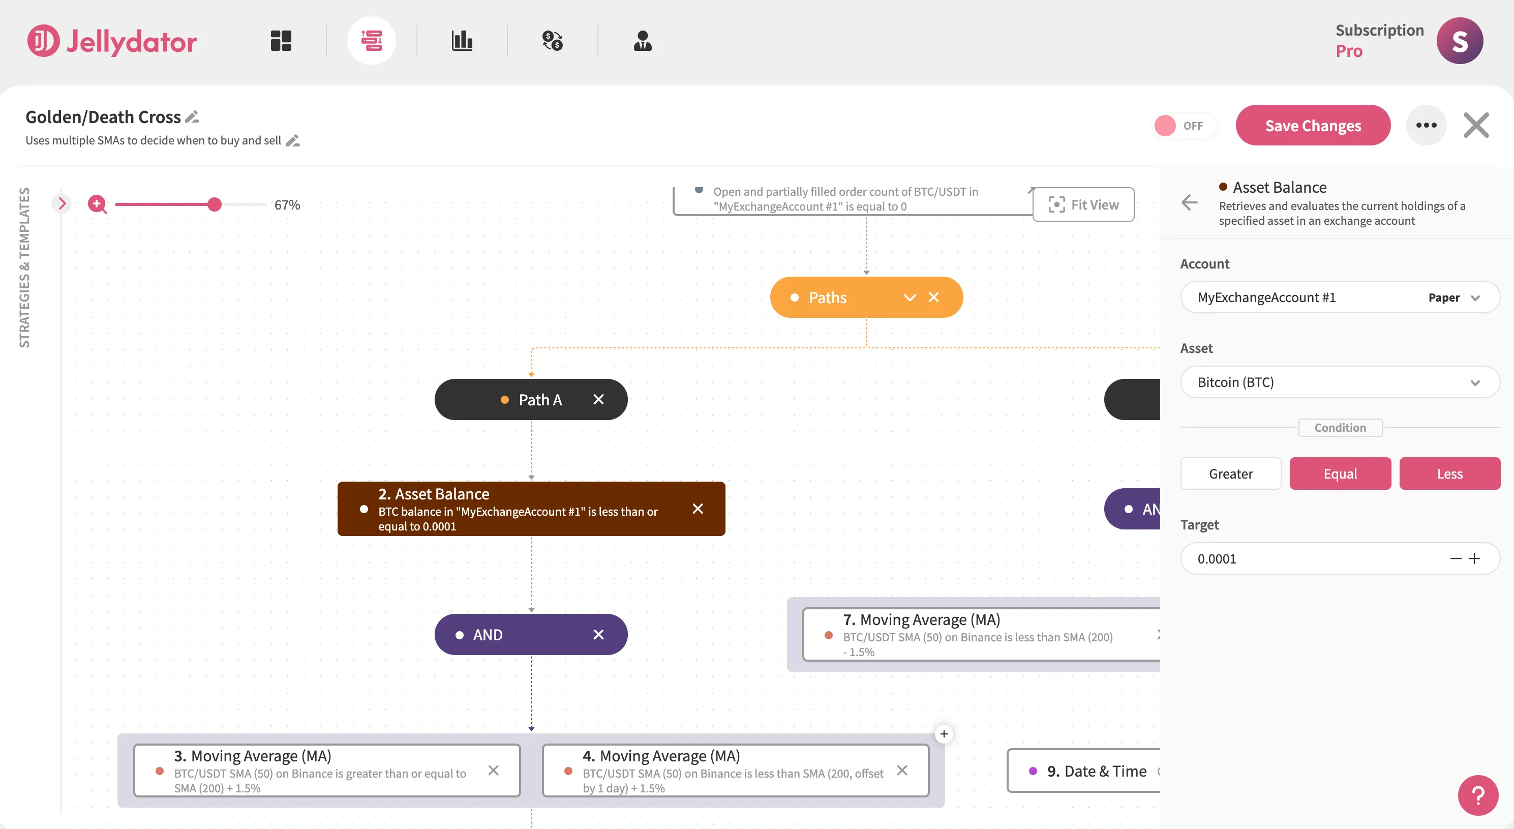Click the Fit View button
1514x829 pixels.
click(1083, 204)
